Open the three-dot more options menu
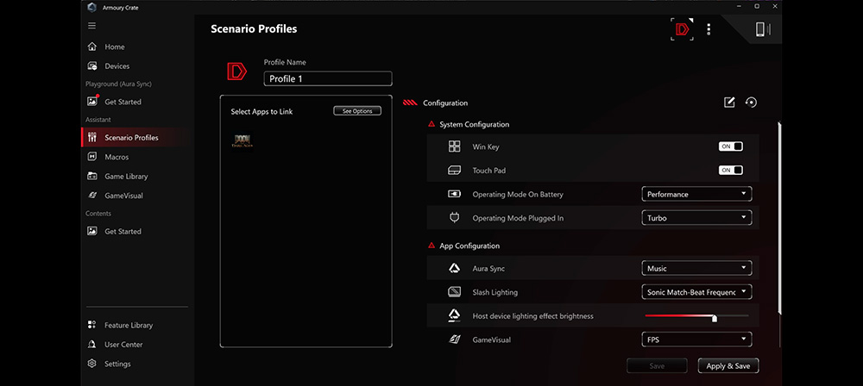 click(x=709, y=29)
